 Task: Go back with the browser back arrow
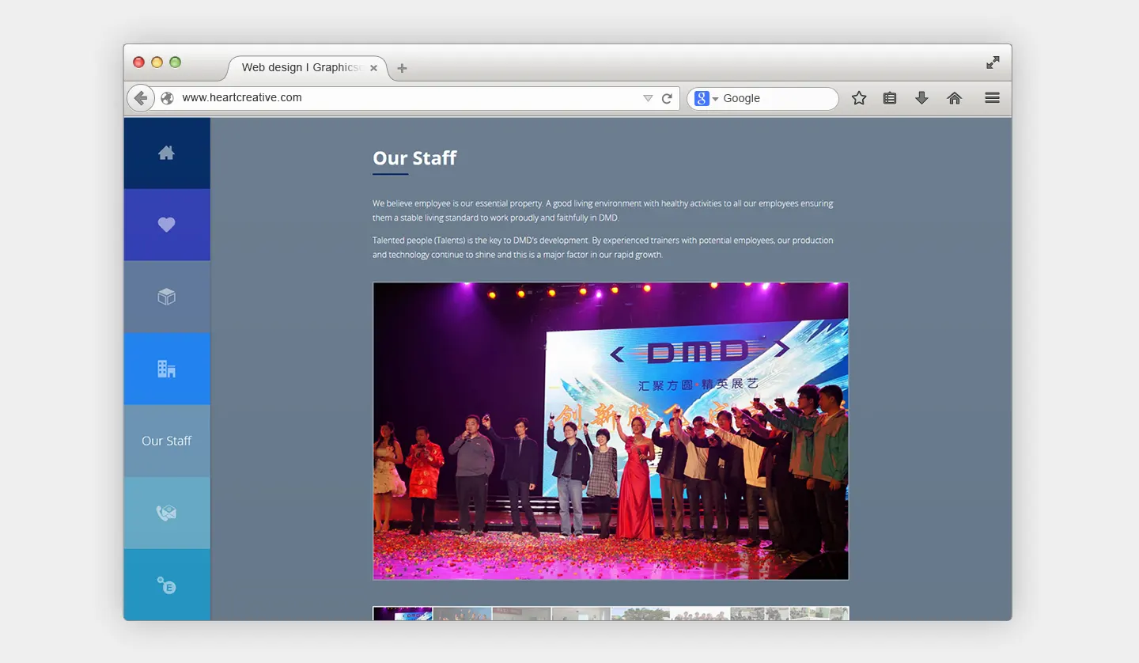click(x=140, y=98)
